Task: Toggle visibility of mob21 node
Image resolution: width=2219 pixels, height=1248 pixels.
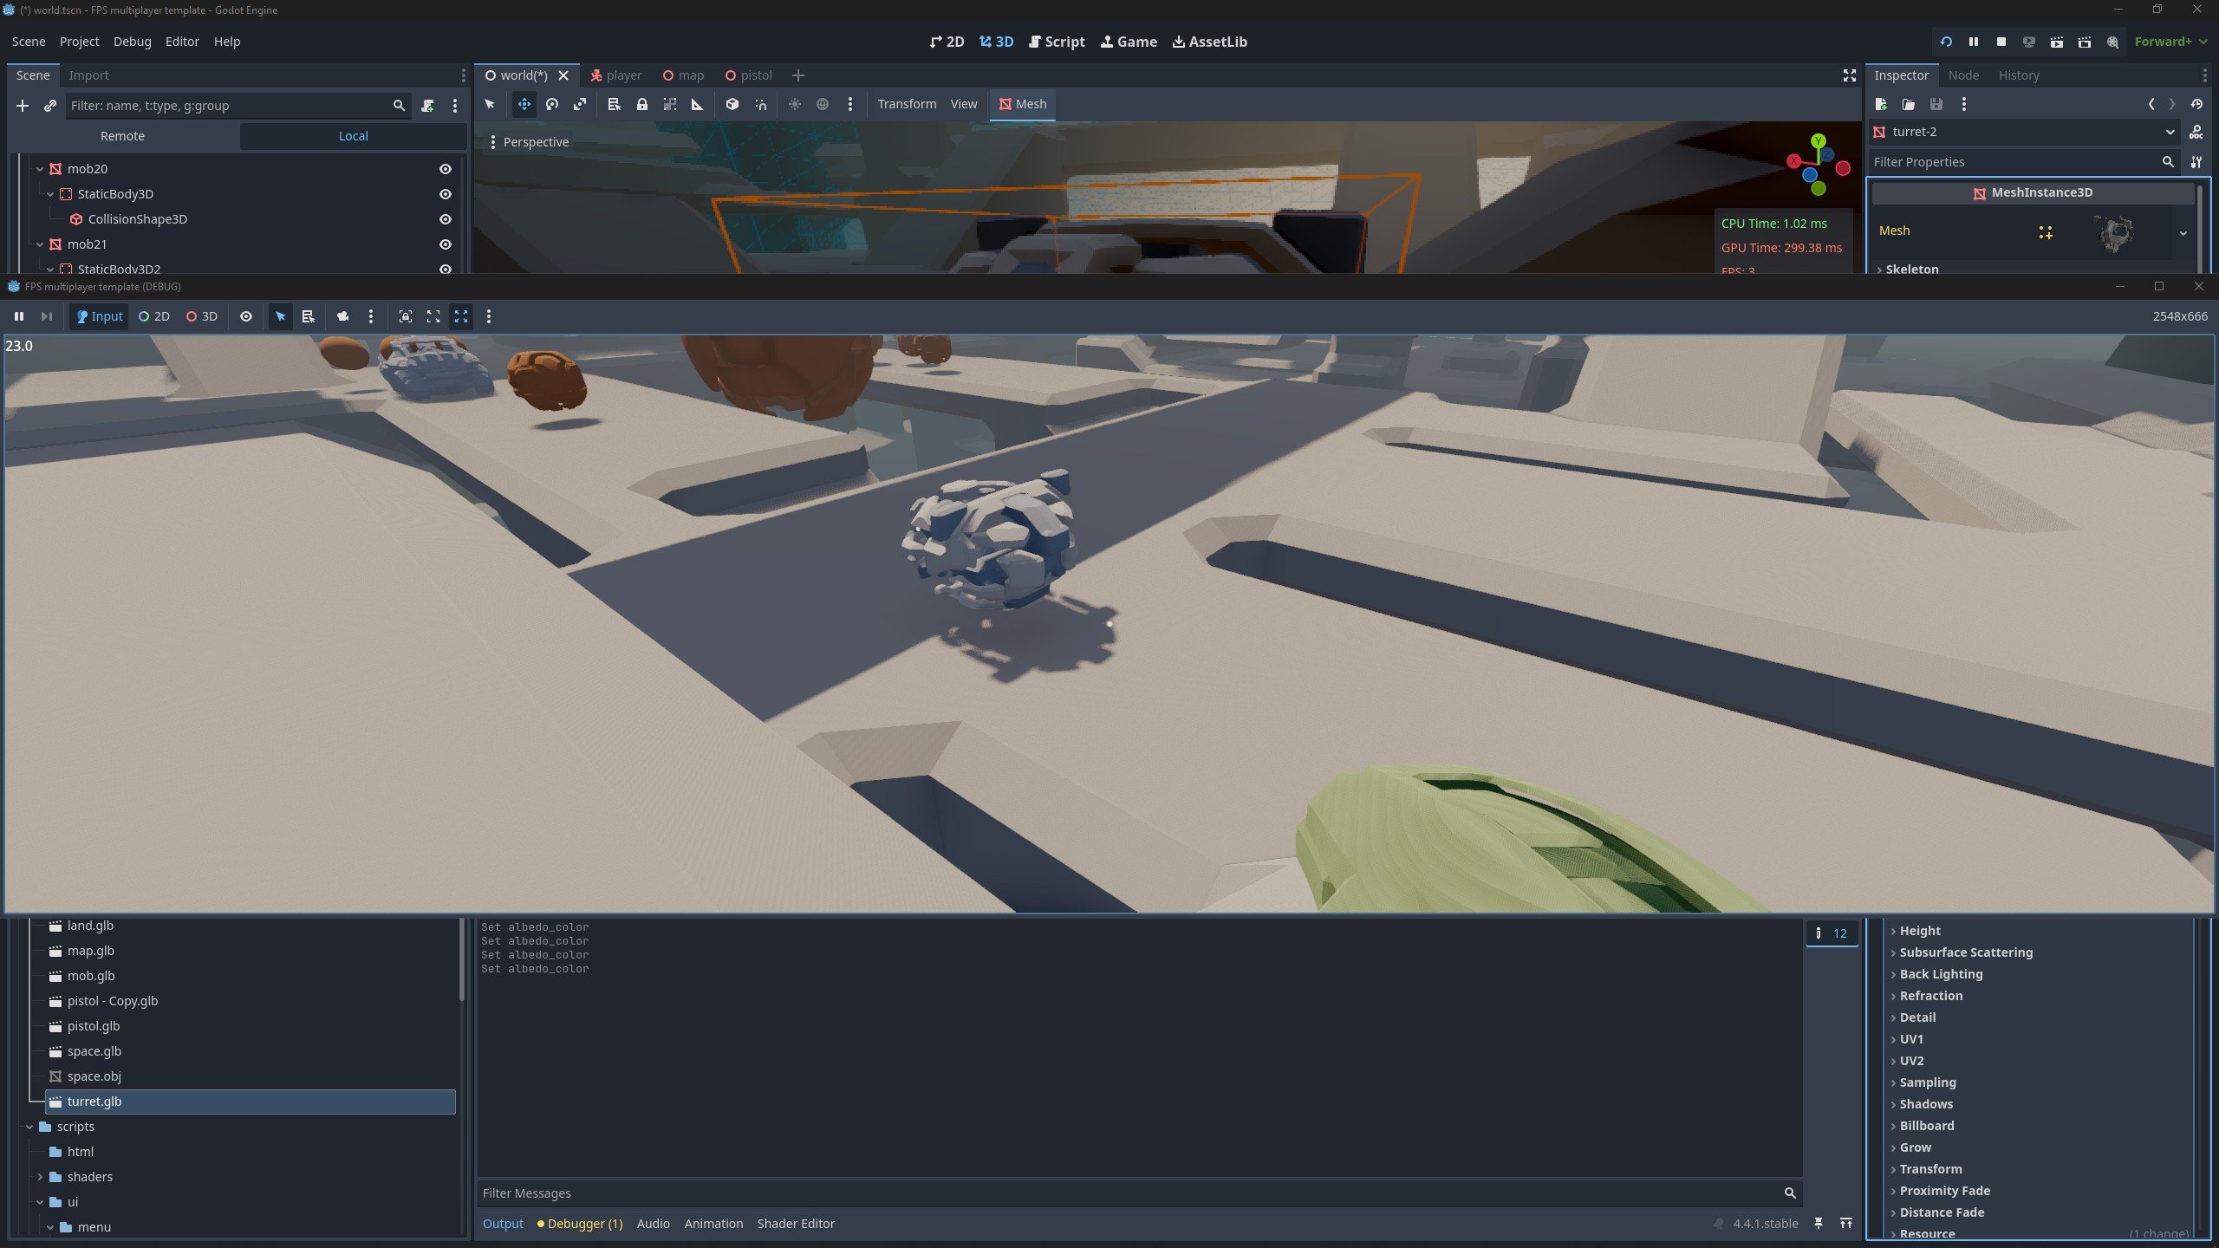Action: tap(445, 244)
